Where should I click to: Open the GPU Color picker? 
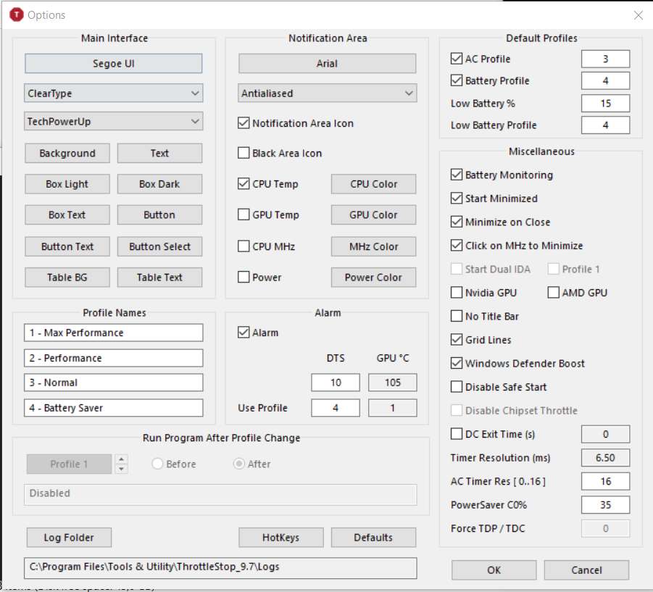click(x=373, y=214)
